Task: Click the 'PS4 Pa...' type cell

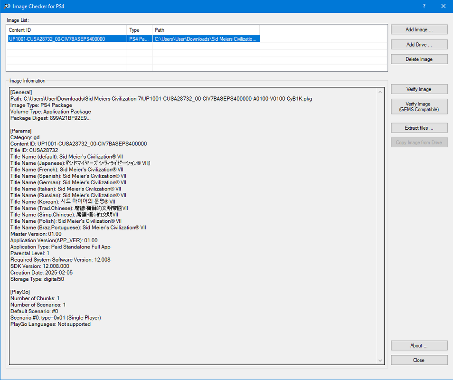Action: (x=140, y=39)
